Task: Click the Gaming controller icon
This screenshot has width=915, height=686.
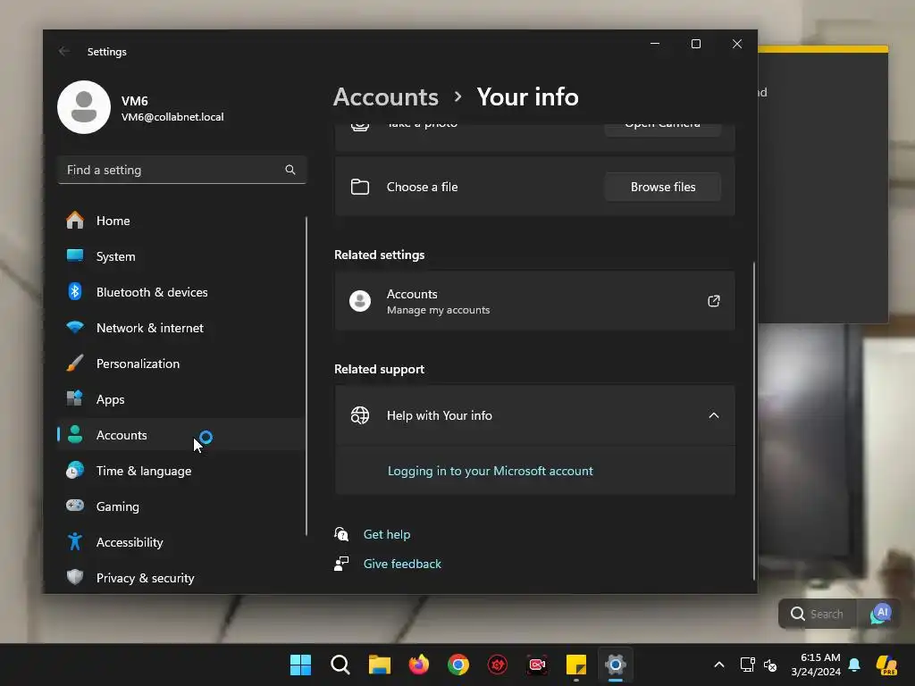Action: pyautogui.click(x=75, y=506)
